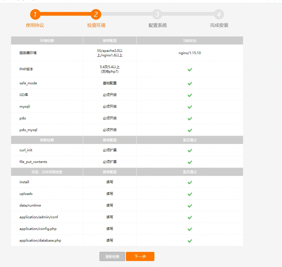Click the green checkmark for PHP版本
282x267 pixels.
click(x=190, y=70)
